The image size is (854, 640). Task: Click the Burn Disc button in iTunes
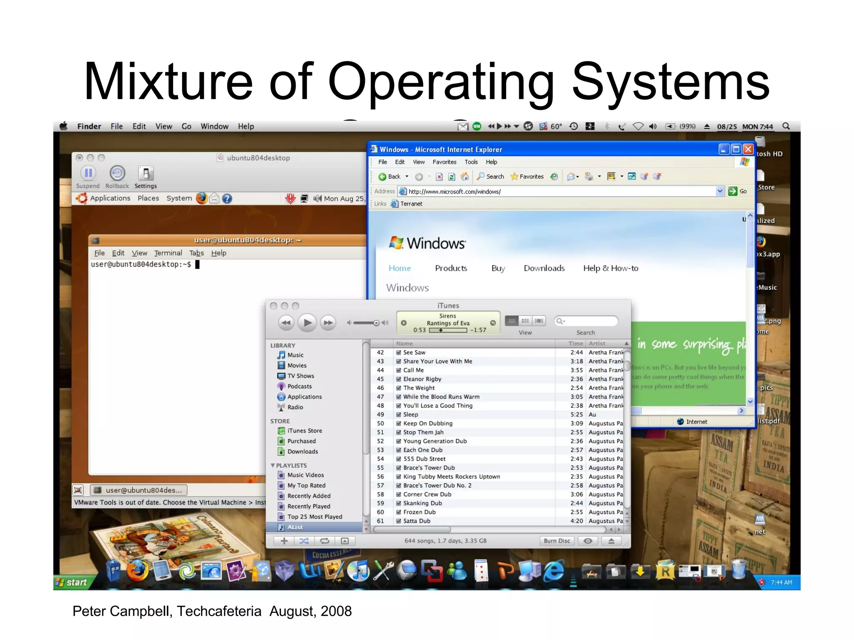click(557, 541)
